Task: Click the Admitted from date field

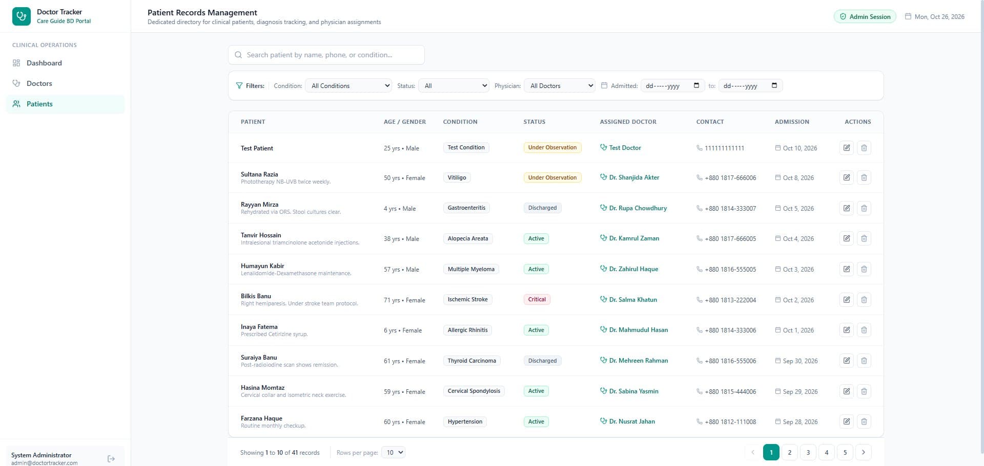Action: click(x=672, y=85)
